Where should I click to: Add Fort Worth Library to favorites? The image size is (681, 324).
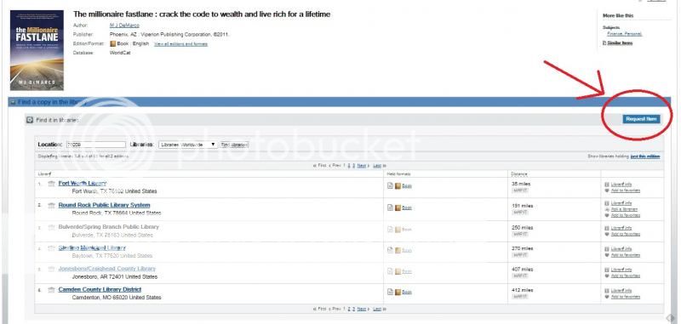626,190
